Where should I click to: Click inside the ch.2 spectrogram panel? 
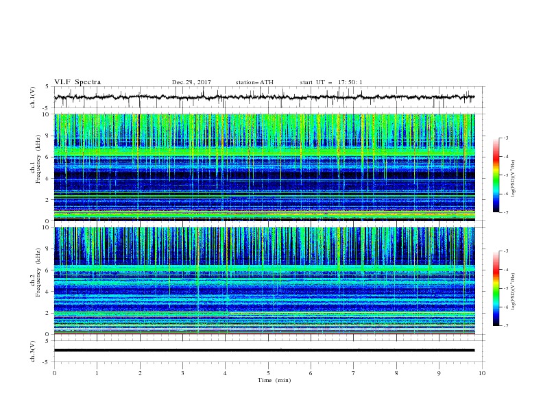coord(265,281)
